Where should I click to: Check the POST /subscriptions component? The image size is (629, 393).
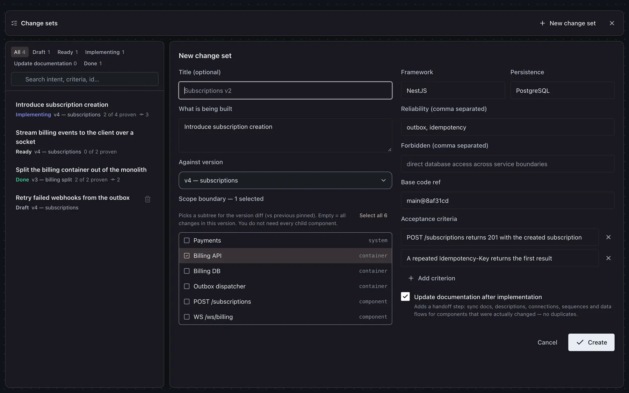click(x=187, y=301)
